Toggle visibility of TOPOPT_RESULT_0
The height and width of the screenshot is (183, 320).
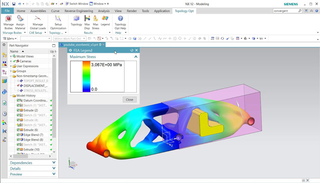coord(18,81)
